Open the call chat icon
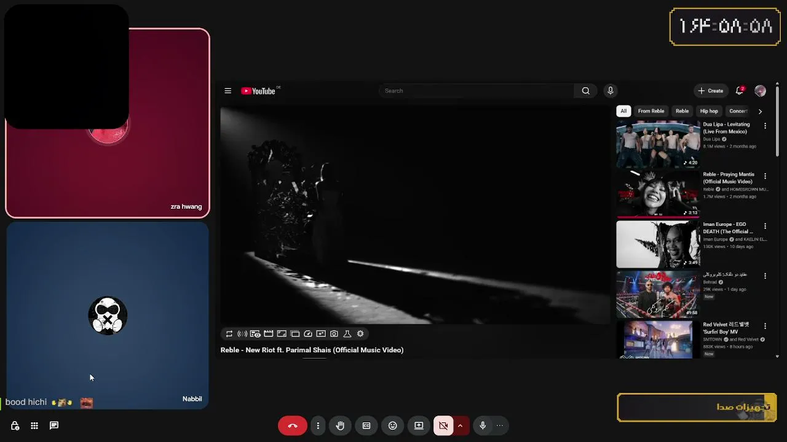 (54, 425)
